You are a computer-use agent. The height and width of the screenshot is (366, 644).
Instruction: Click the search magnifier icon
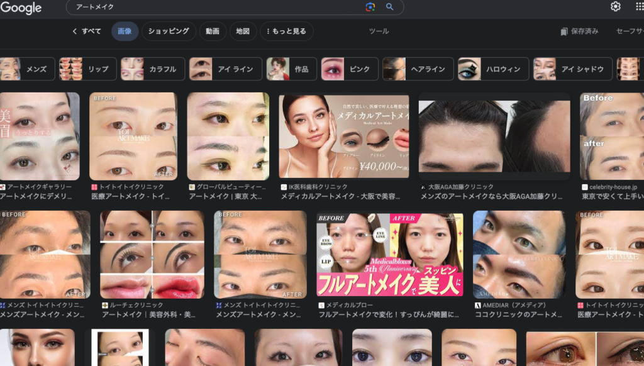[389, 8]
